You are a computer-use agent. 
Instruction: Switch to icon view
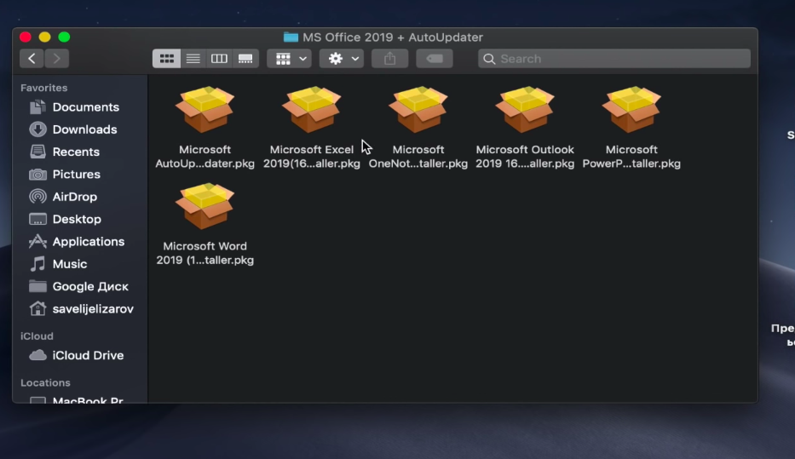coord(167,59)
